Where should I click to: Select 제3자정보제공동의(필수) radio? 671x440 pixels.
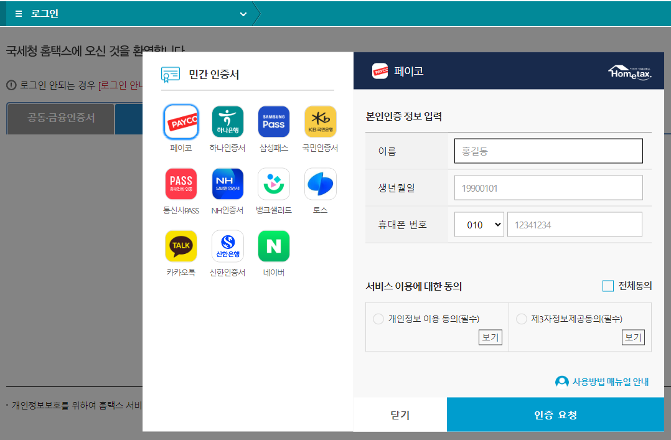pyautogui.click(x=521, y=319)
